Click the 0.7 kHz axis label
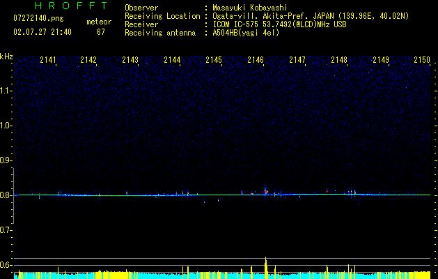This screenshot has width=438, height=279. (6, 230)
